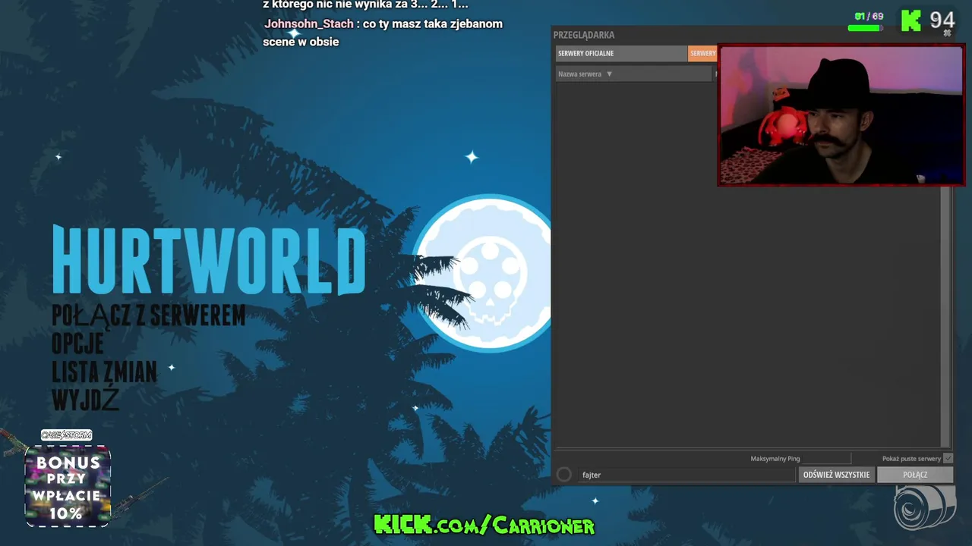Click the Maksymalny Ping input field
Screen dimensions: 972x546
(x=826, y=459)
